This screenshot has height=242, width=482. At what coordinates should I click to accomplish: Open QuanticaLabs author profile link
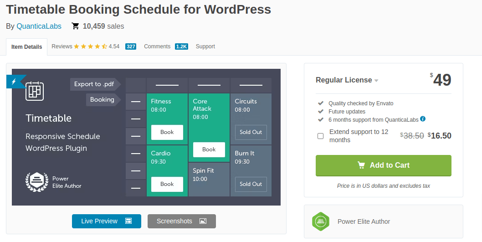pos(39,26)
